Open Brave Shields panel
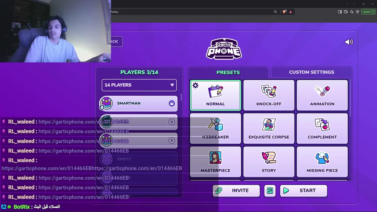Screen dimensions: 377x212 pos(284,12)
